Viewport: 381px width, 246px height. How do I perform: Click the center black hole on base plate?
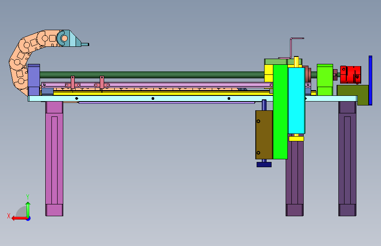click(153, 98)
